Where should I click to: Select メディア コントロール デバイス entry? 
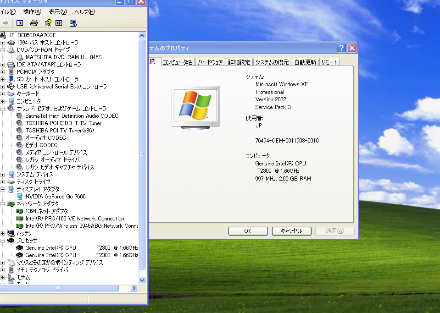[x=56, y=153]
